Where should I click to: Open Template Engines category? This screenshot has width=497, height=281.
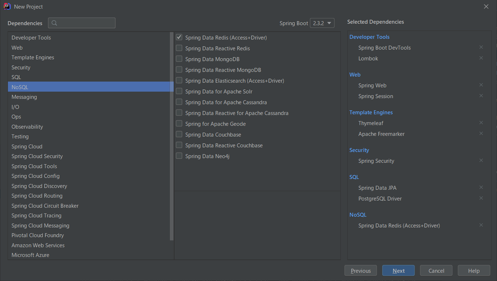coord(89,57)
